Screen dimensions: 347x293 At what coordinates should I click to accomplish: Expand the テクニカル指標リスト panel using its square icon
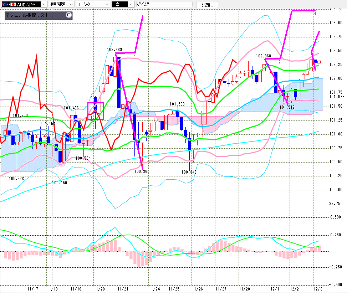[69, 15]
